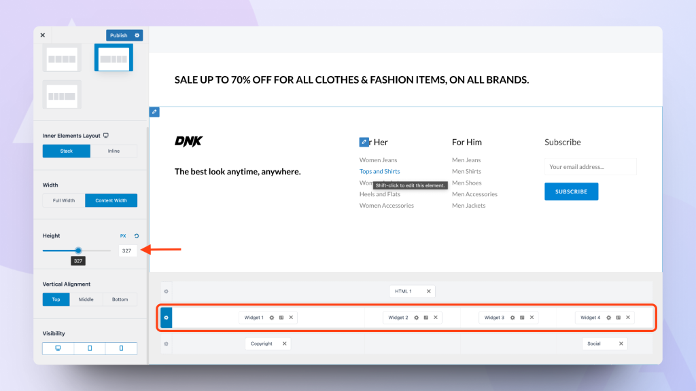The width and height of the screenshot is (696, 391).
Task: Click Widget 2 layout icon
Action: pyautogui.click(x=426, y=318)
